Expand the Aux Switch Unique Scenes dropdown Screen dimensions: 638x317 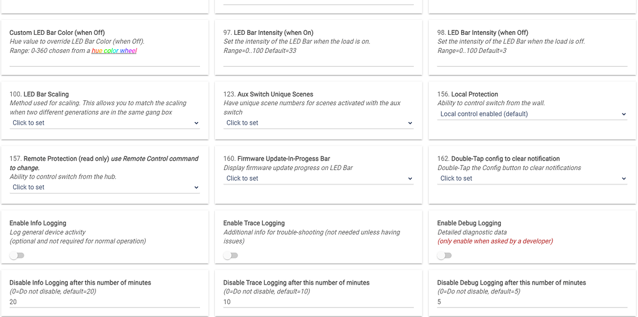tap(318, 123)
